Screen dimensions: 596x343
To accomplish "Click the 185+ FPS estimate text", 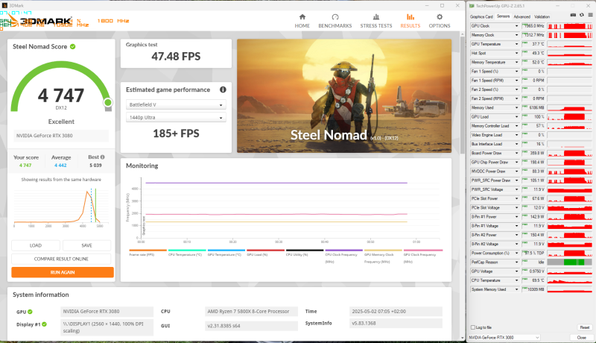I will (176, 133).
